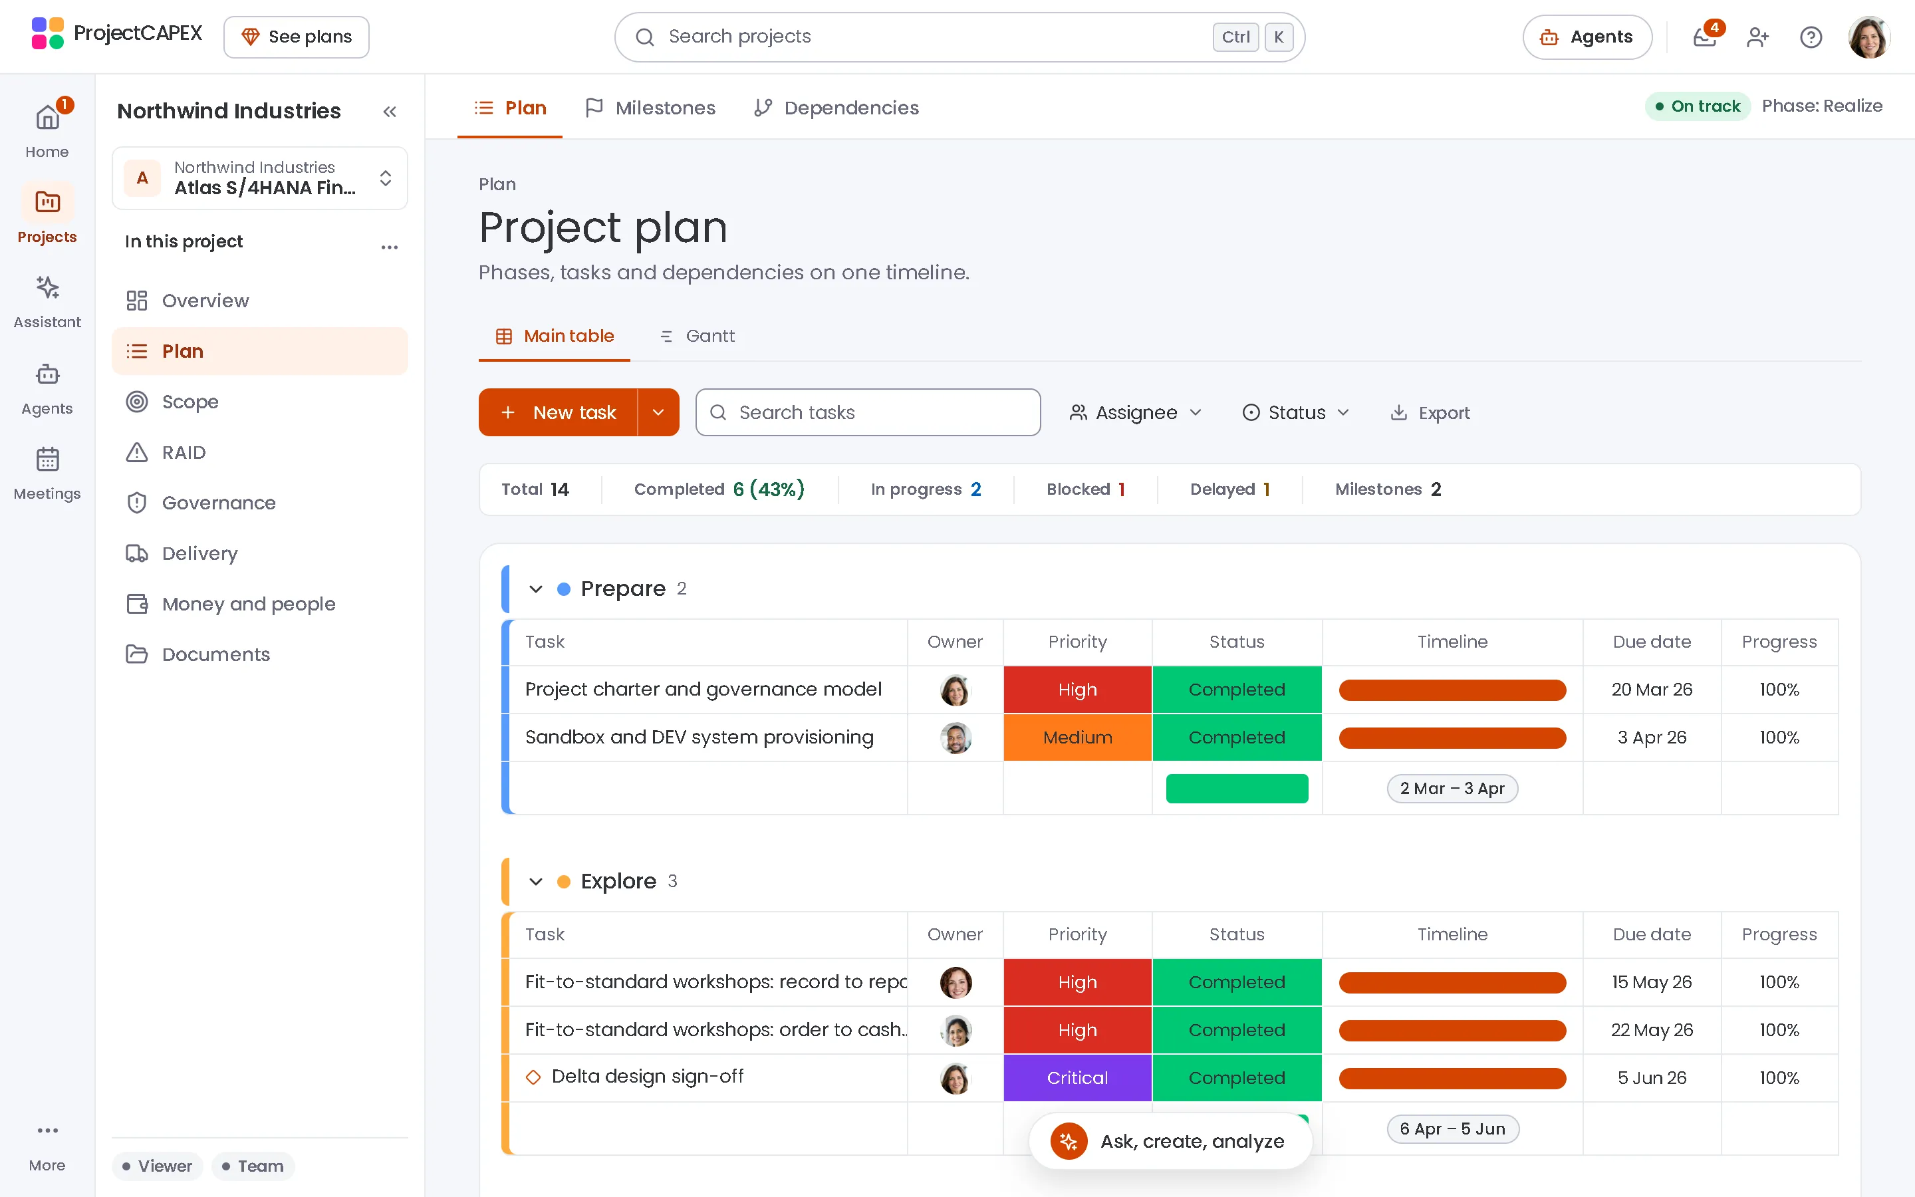Switch to the Gantt view tab
This screenshot has width=1915, height=1197.
(x=697, y=336)
